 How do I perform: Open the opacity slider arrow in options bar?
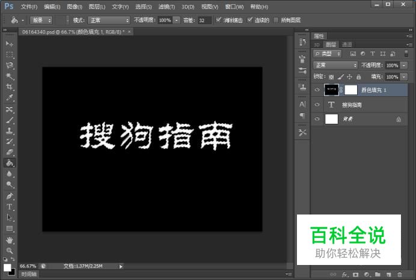(176, 20)
